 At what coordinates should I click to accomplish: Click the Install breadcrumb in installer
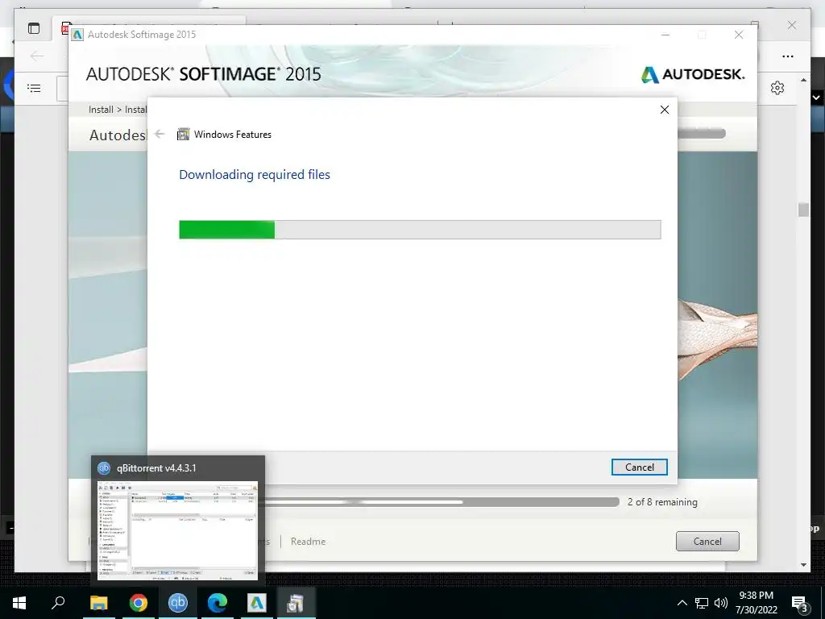(x=101, y=110)
